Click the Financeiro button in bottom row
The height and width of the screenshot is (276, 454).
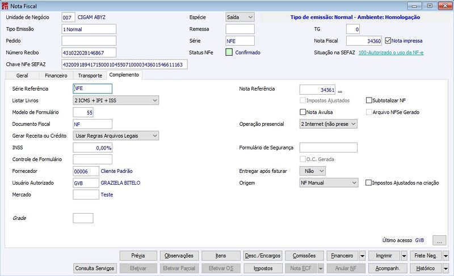pos(342,256)
